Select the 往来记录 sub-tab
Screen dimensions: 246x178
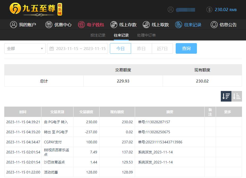coord(121,35)
